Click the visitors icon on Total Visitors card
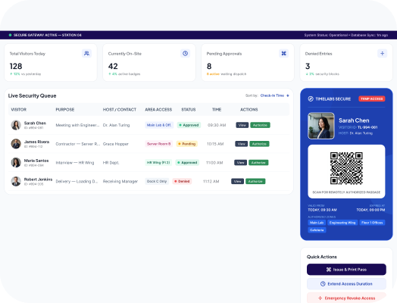 [86, 54]
